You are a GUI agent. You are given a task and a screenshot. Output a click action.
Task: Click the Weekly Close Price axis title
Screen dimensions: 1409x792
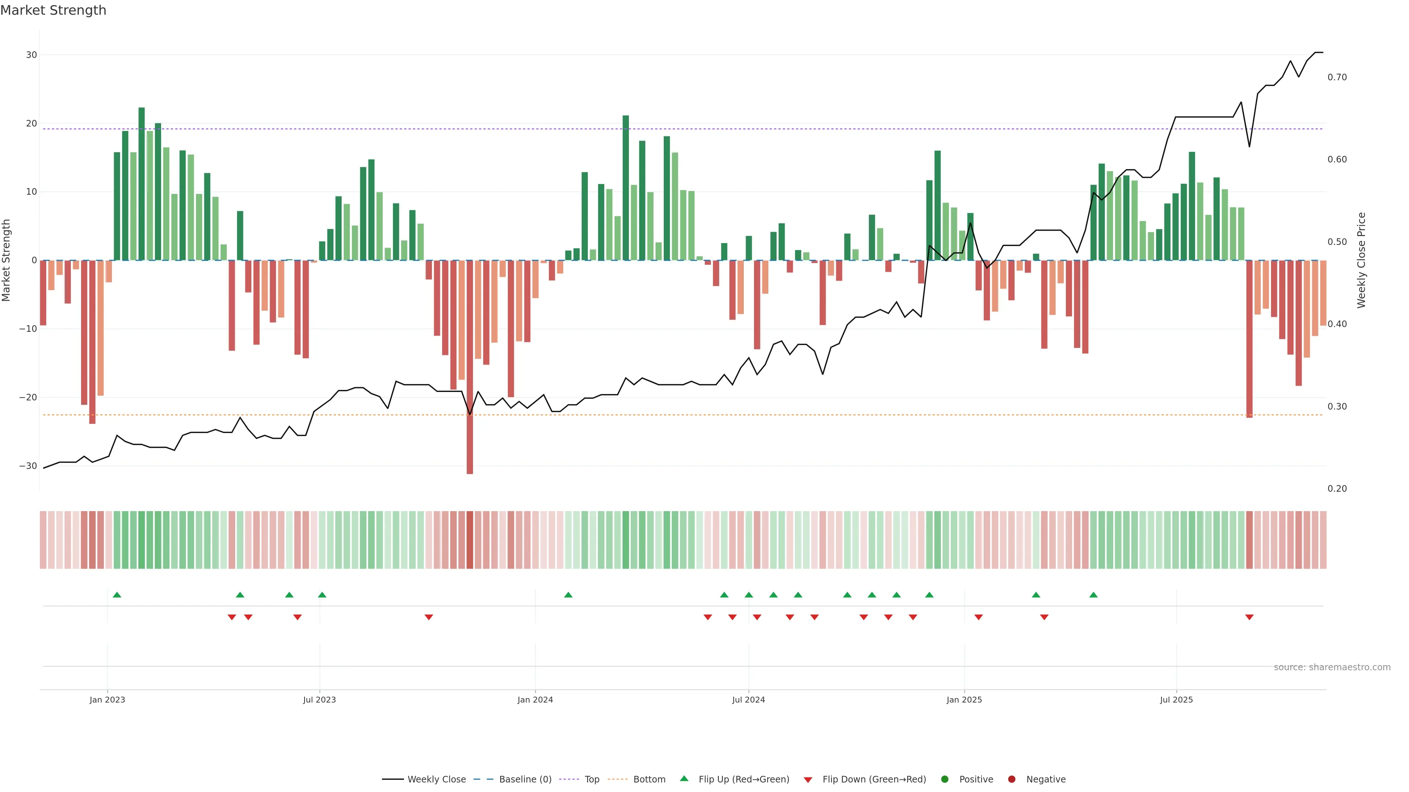(1361, 260)
